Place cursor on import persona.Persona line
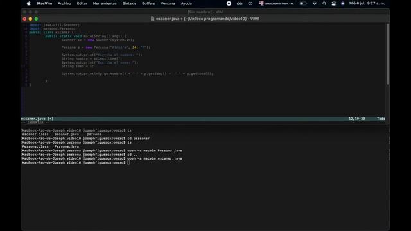This screenshot has width=411, height=231. 53,28
